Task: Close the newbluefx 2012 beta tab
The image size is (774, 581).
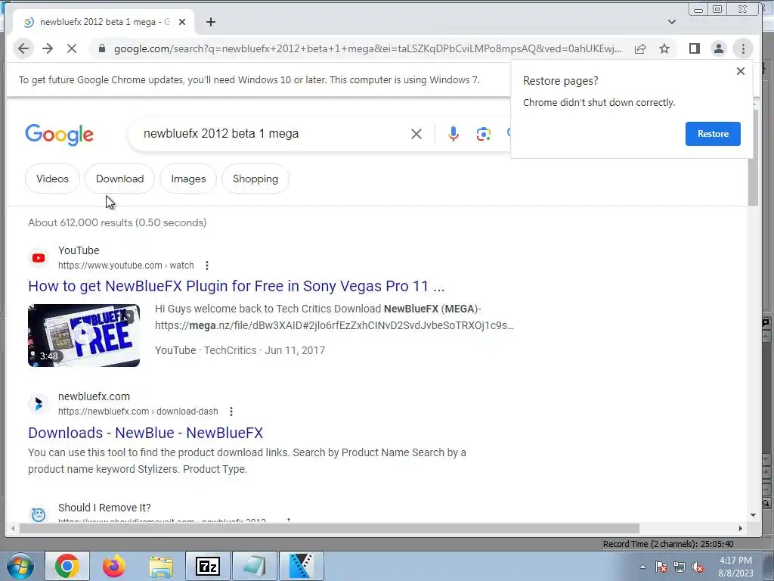Action: [x=182, y=22]
